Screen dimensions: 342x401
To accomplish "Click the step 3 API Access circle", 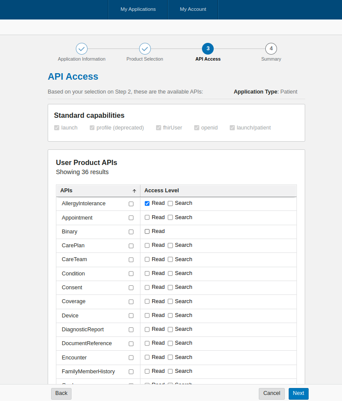I will tap(208, 49).
